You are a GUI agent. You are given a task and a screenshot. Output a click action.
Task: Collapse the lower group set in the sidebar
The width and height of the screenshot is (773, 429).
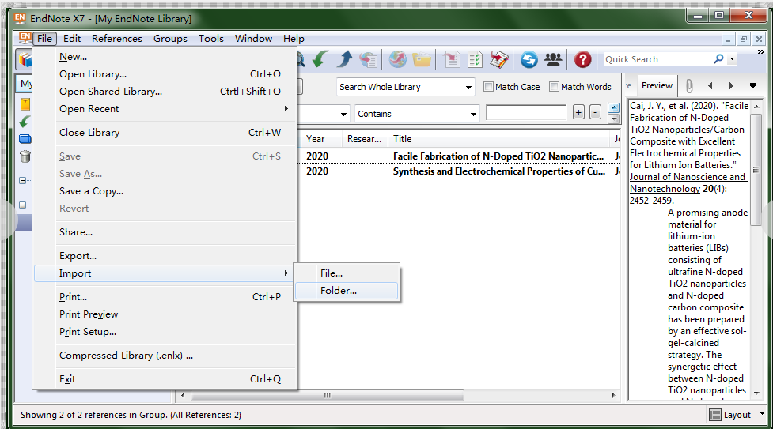[x=23, y=205]
